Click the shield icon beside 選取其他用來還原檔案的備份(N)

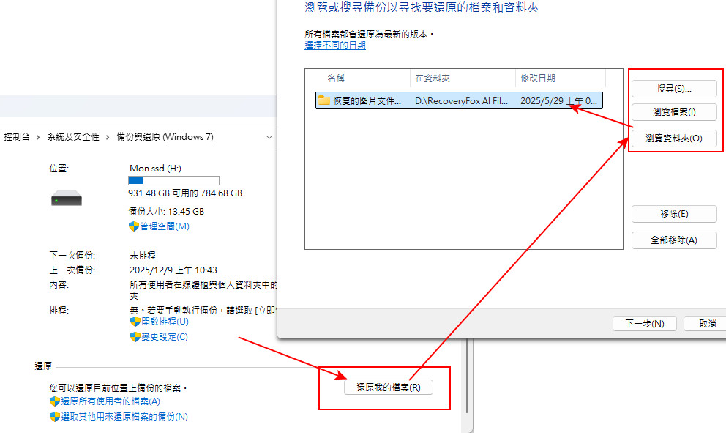click(55, 416)
